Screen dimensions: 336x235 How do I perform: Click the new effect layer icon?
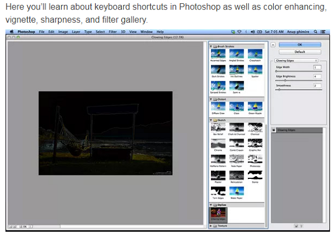[296, 225]
